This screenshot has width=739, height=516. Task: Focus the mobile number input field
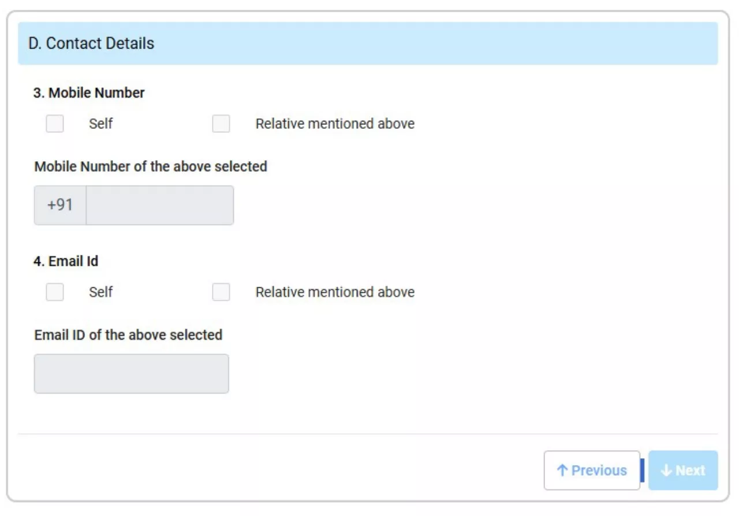tap(159, 205)
